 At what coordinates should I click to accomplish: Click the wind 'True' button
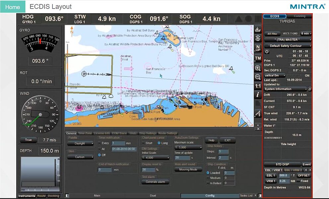coord(28,140)
